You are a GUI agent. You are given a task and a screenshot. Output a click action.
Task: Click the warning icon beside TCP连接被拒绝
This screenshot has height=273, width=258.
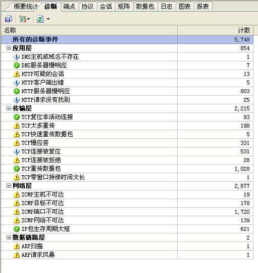pyautogui.click(x=17, y=160)
